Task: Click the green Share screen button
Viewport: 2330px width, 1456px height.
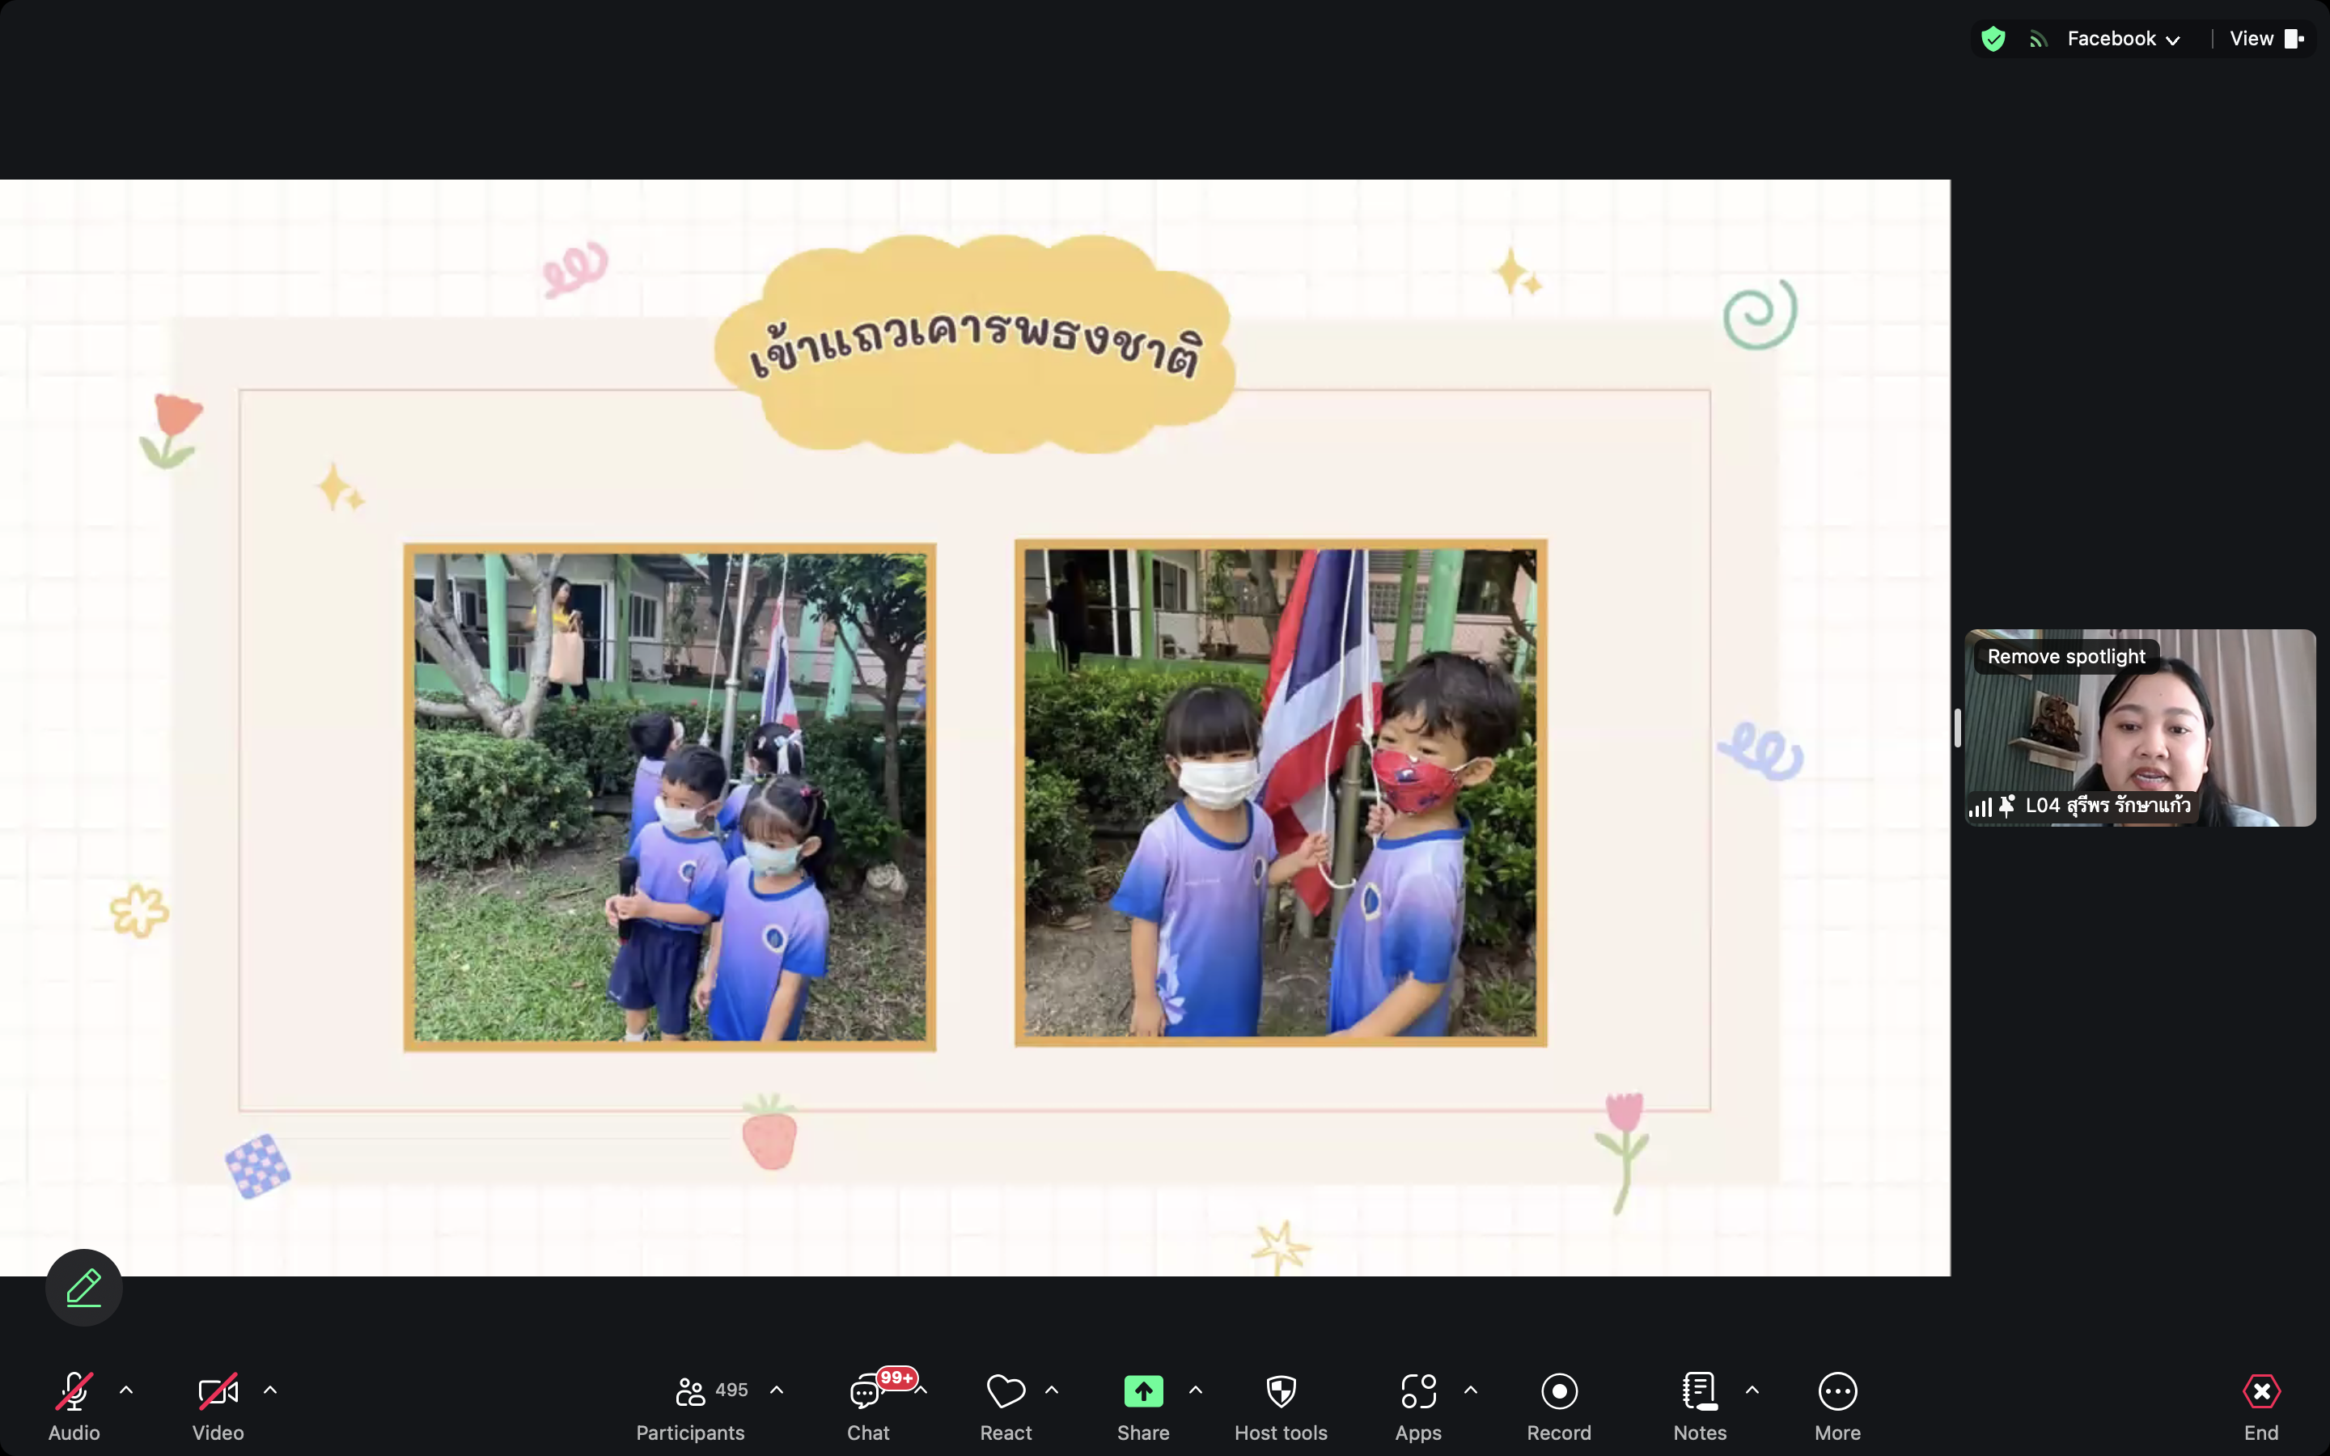Action: (x=1143, y=1392)
